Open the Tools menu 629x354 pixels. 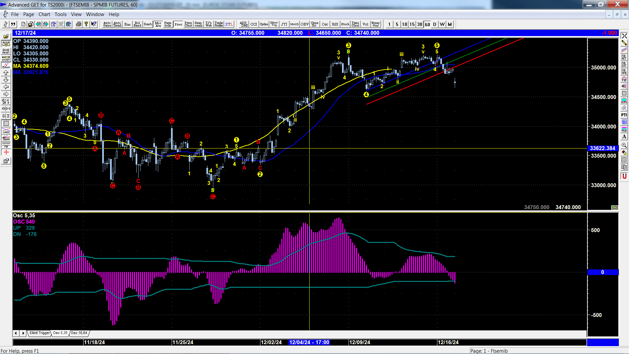tap(61, 14)
